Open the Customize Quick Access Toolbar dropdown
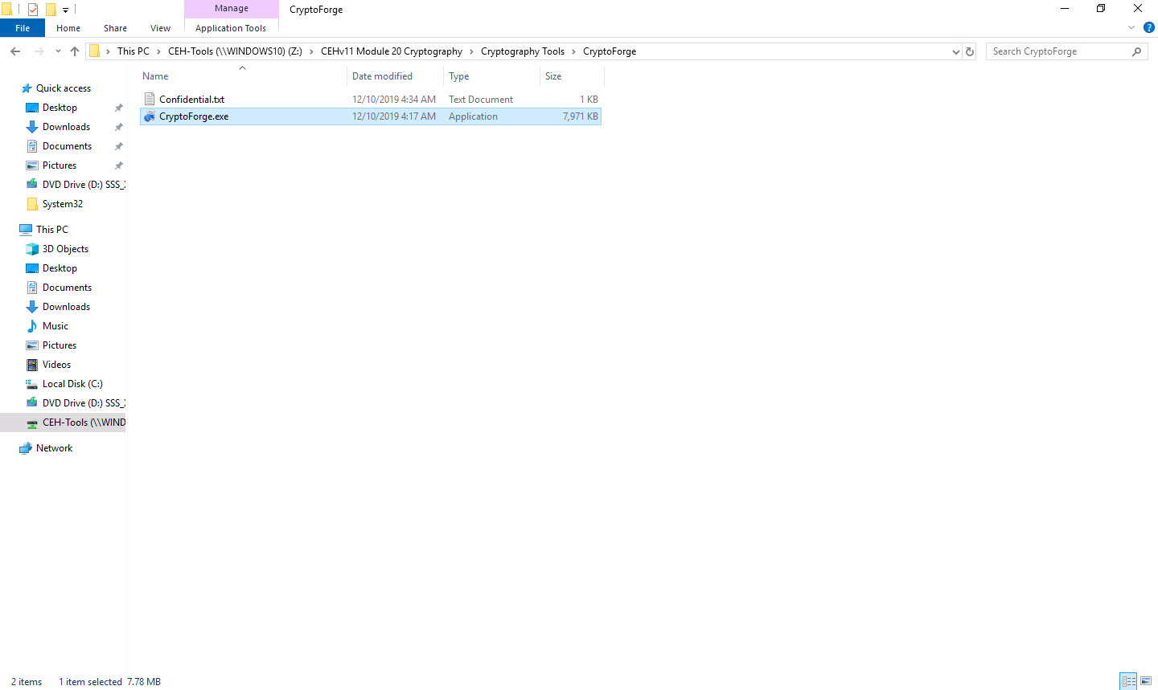 click(66, 10)
